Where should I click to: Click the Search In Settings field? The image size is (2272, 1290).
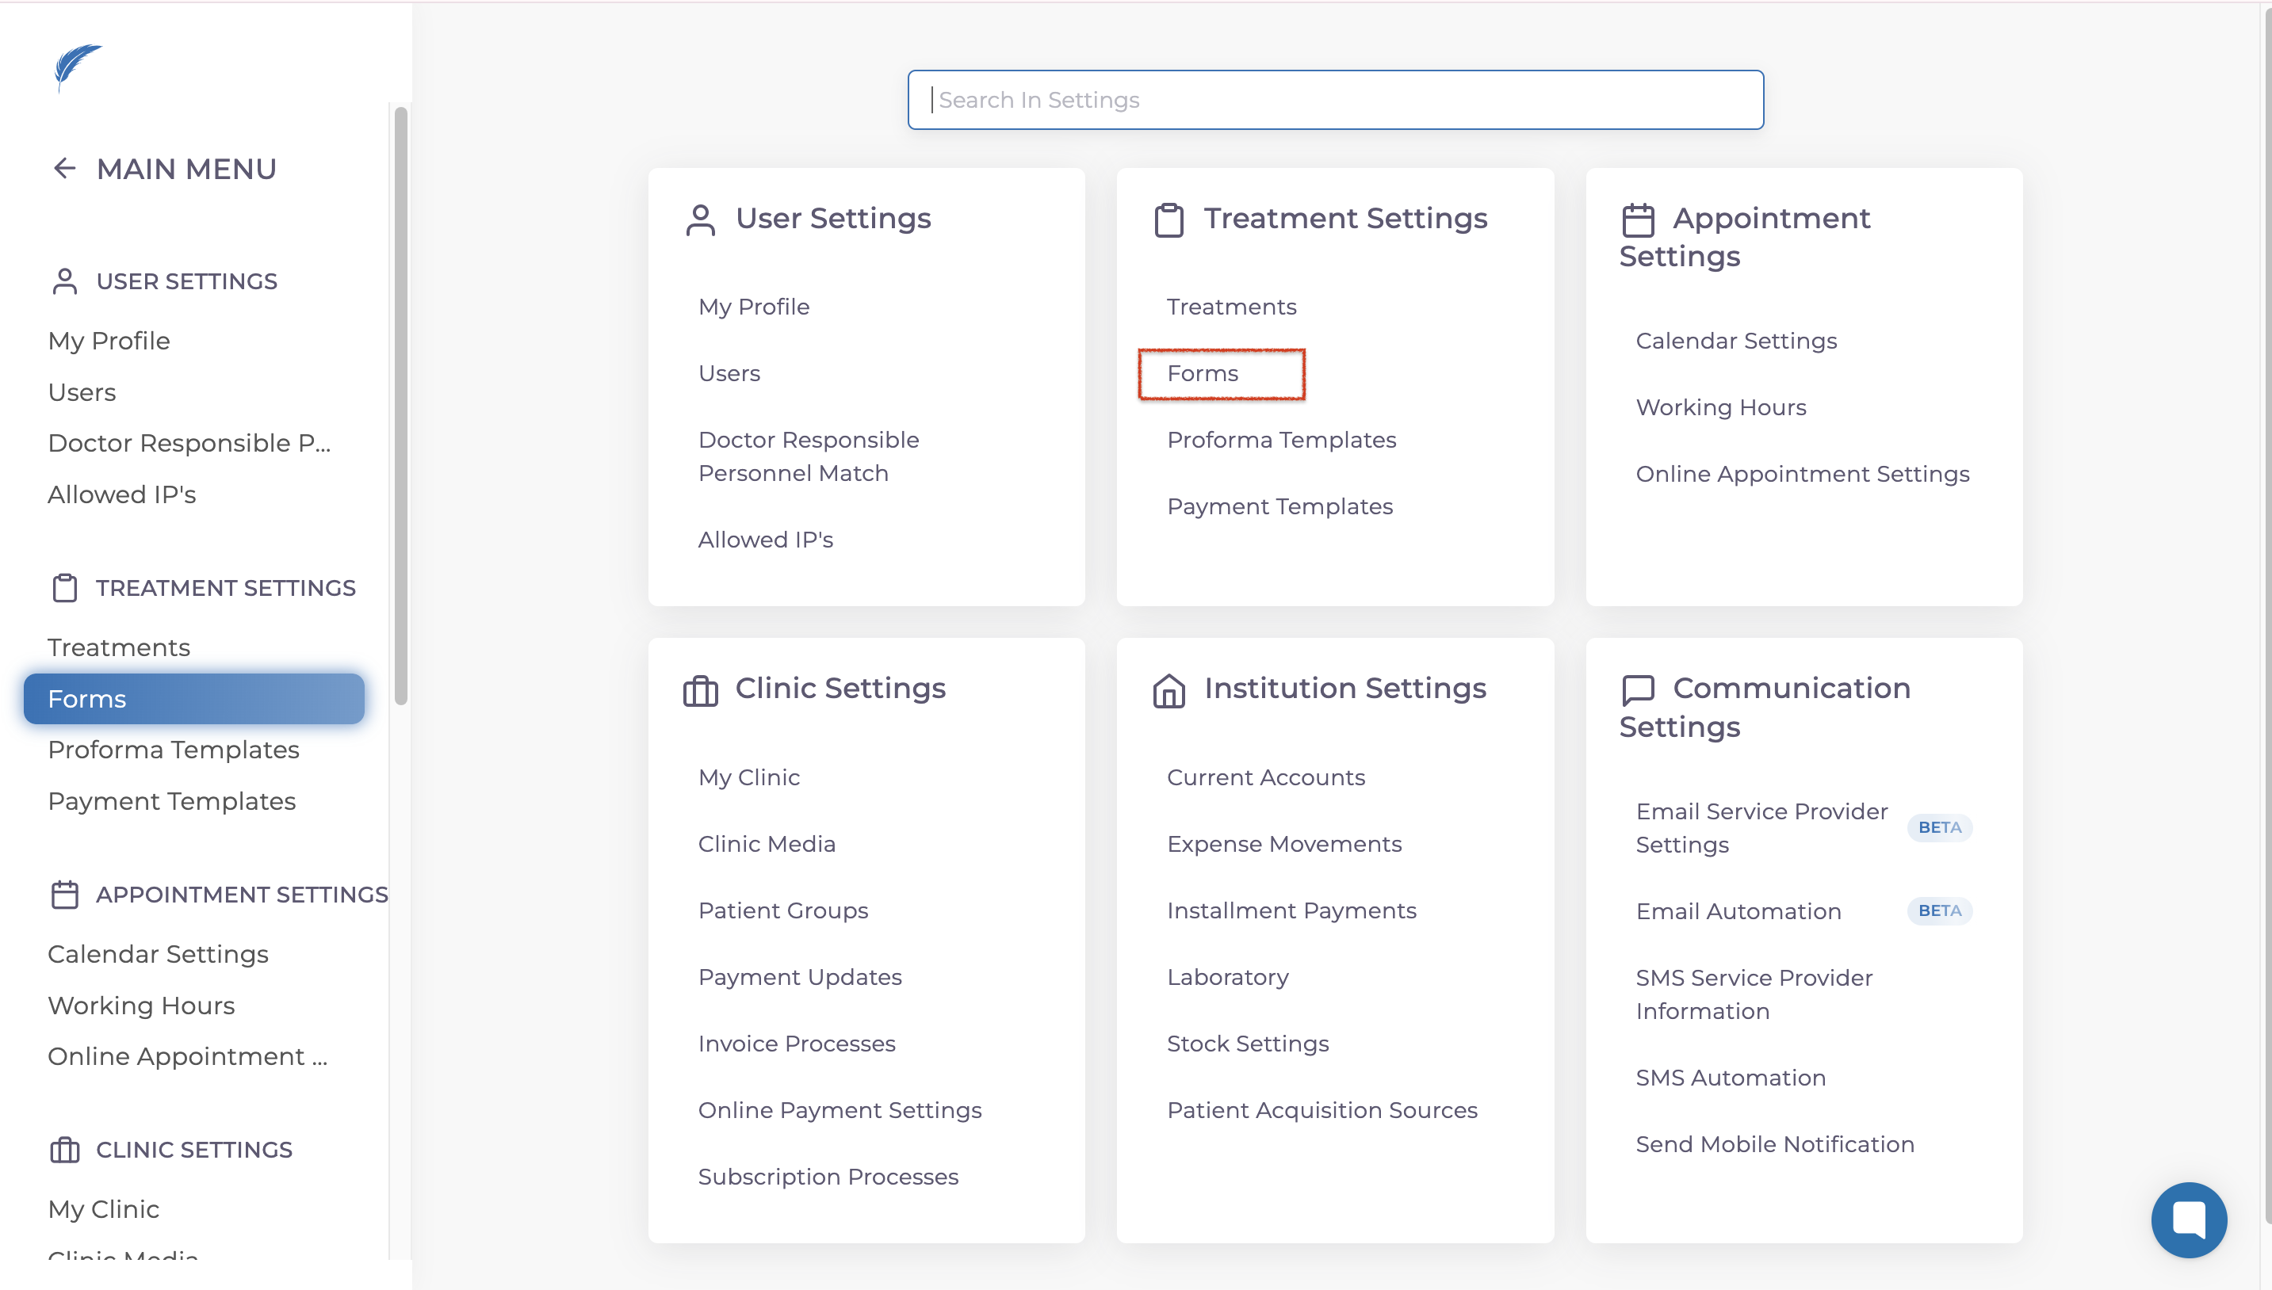(x=1334, y=100)
